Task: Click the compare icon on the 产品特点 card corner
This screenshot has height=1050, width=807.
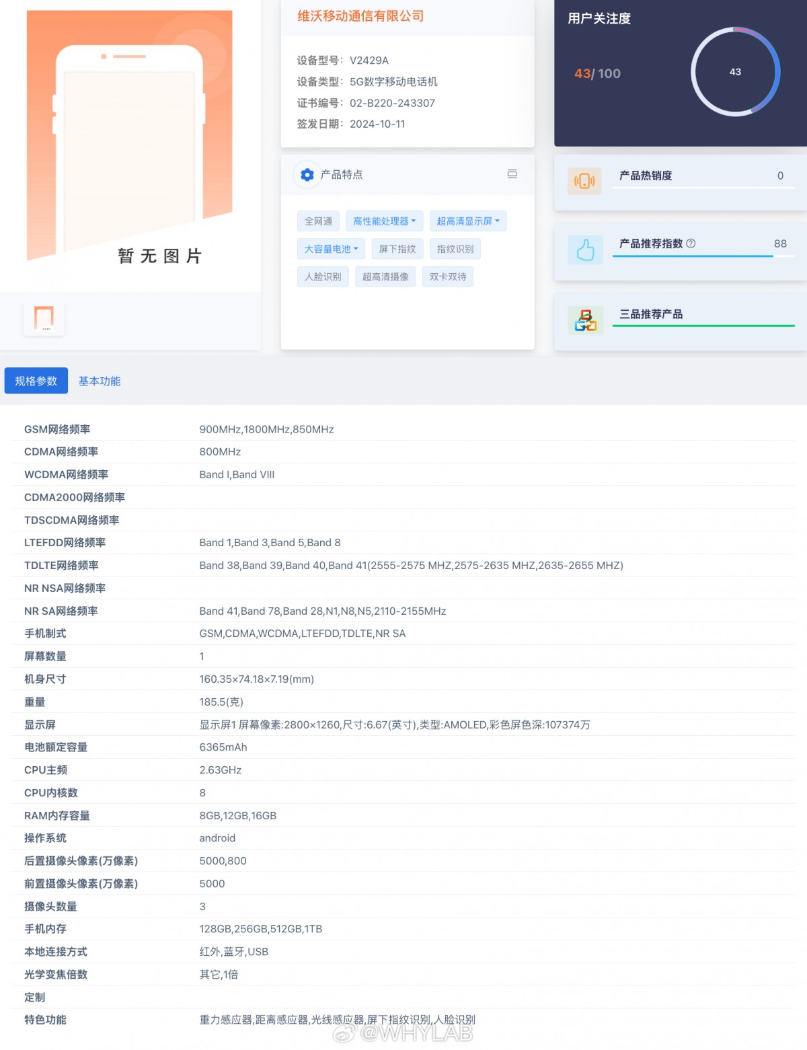Action: 512,174
